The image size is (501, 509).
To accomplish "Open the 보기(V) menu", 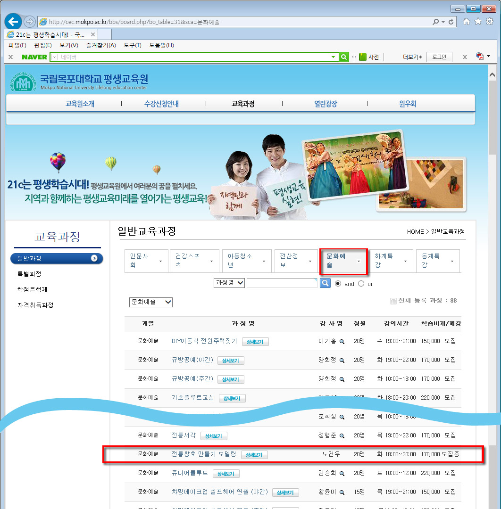I will [x=69, y=45].
